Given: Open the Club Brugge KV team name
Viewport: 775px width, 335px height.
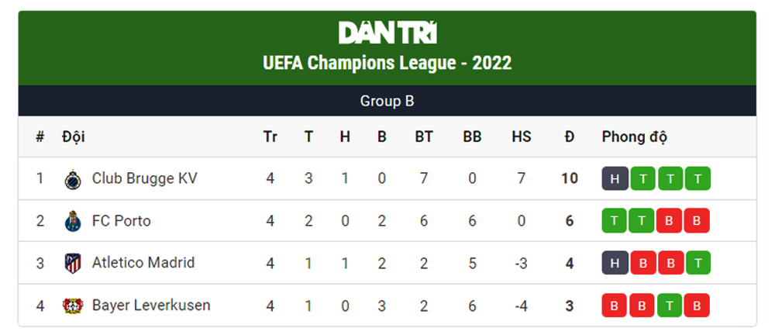Looking at the screenshot, I should [144, 178].
